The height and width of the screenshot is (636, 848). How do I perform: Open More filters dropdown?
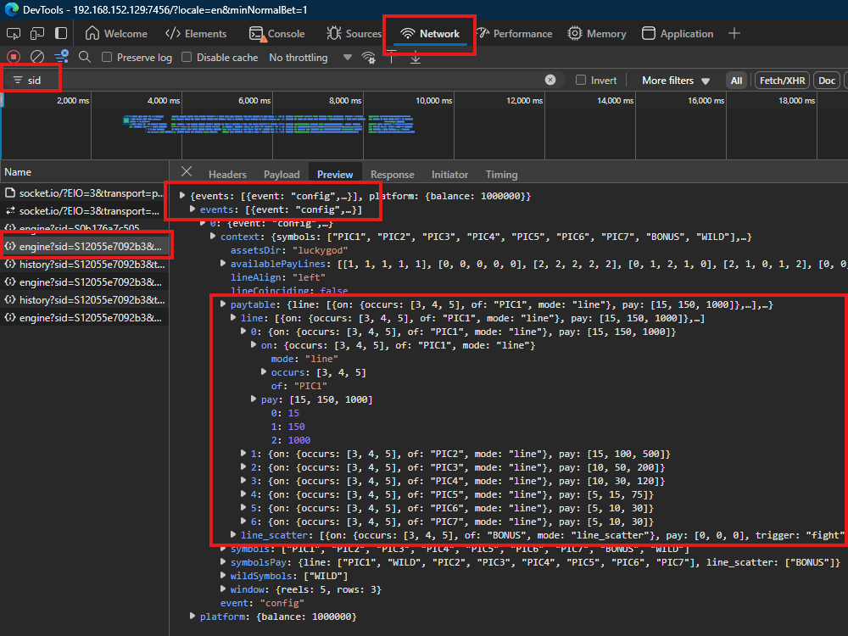[x=676, y=81]
